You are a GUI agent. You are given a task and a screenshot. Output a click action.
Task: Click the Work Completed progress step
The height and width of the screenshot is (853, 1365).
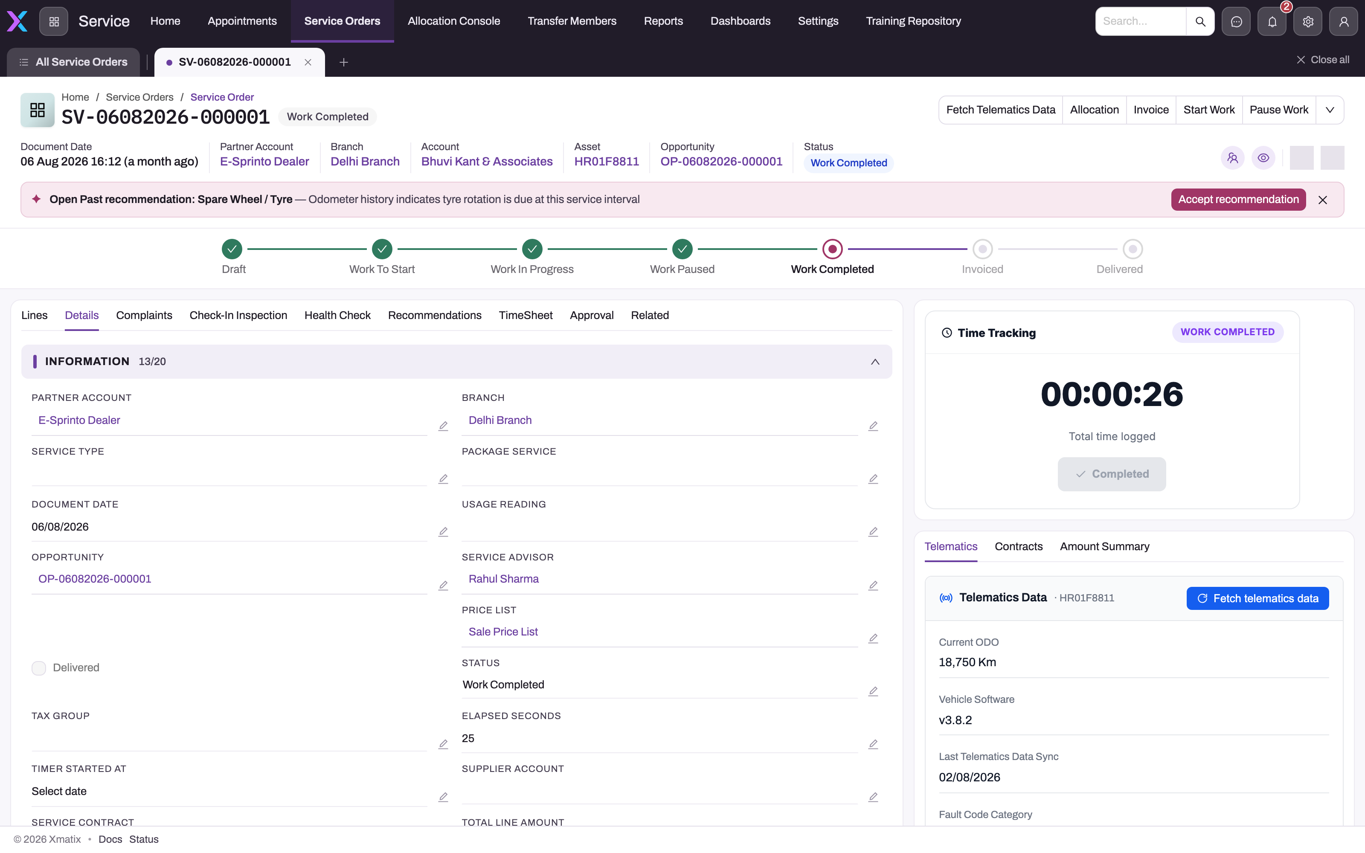(832, 249)
